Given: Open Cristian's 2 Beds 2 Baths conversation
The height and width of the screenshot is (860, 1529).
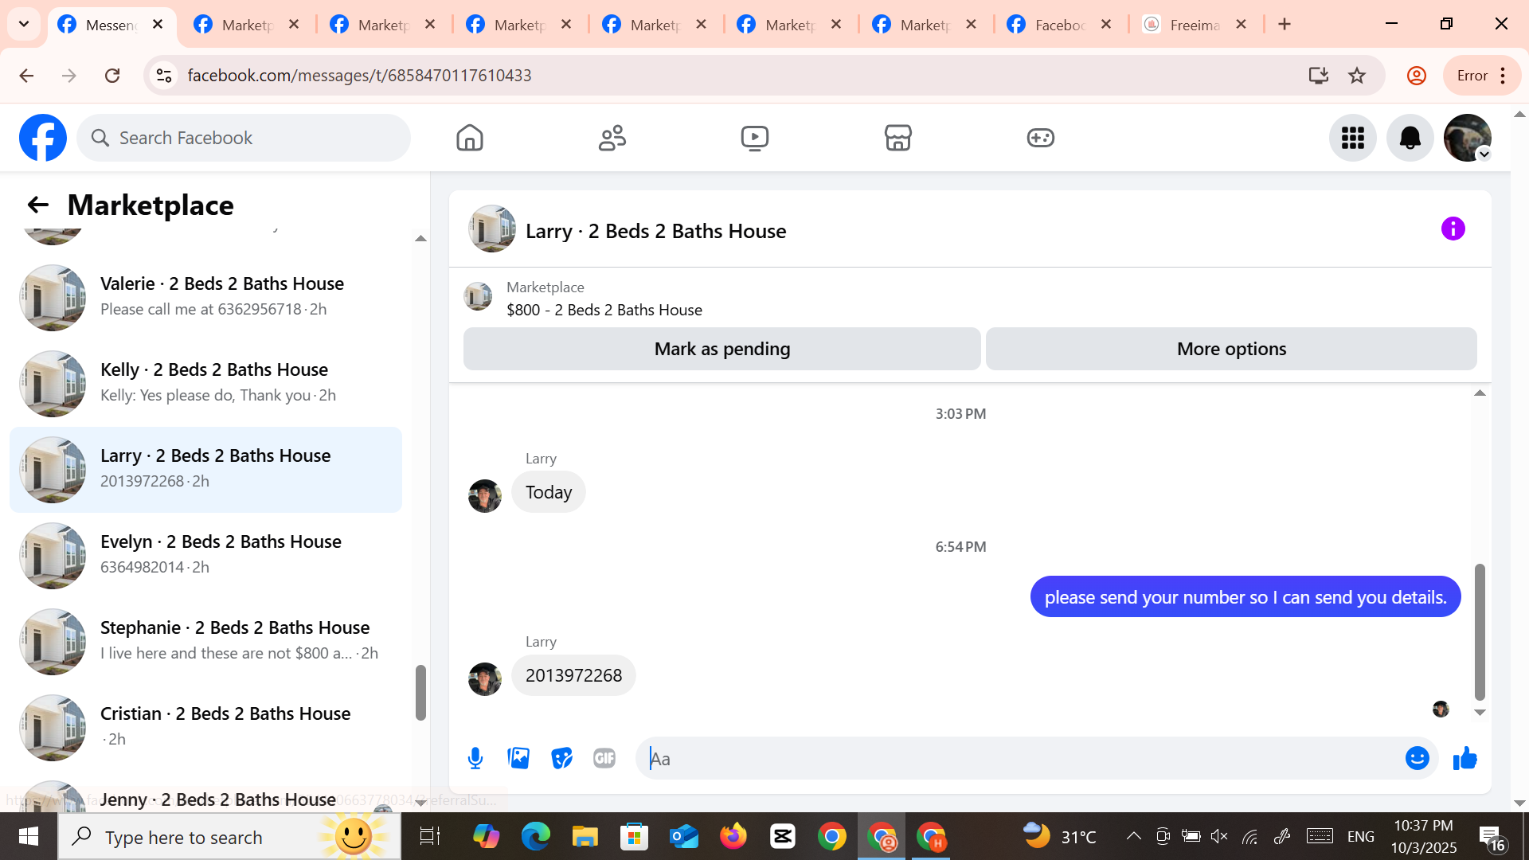Looking at the screenshot, I should (x=205, y=727).
